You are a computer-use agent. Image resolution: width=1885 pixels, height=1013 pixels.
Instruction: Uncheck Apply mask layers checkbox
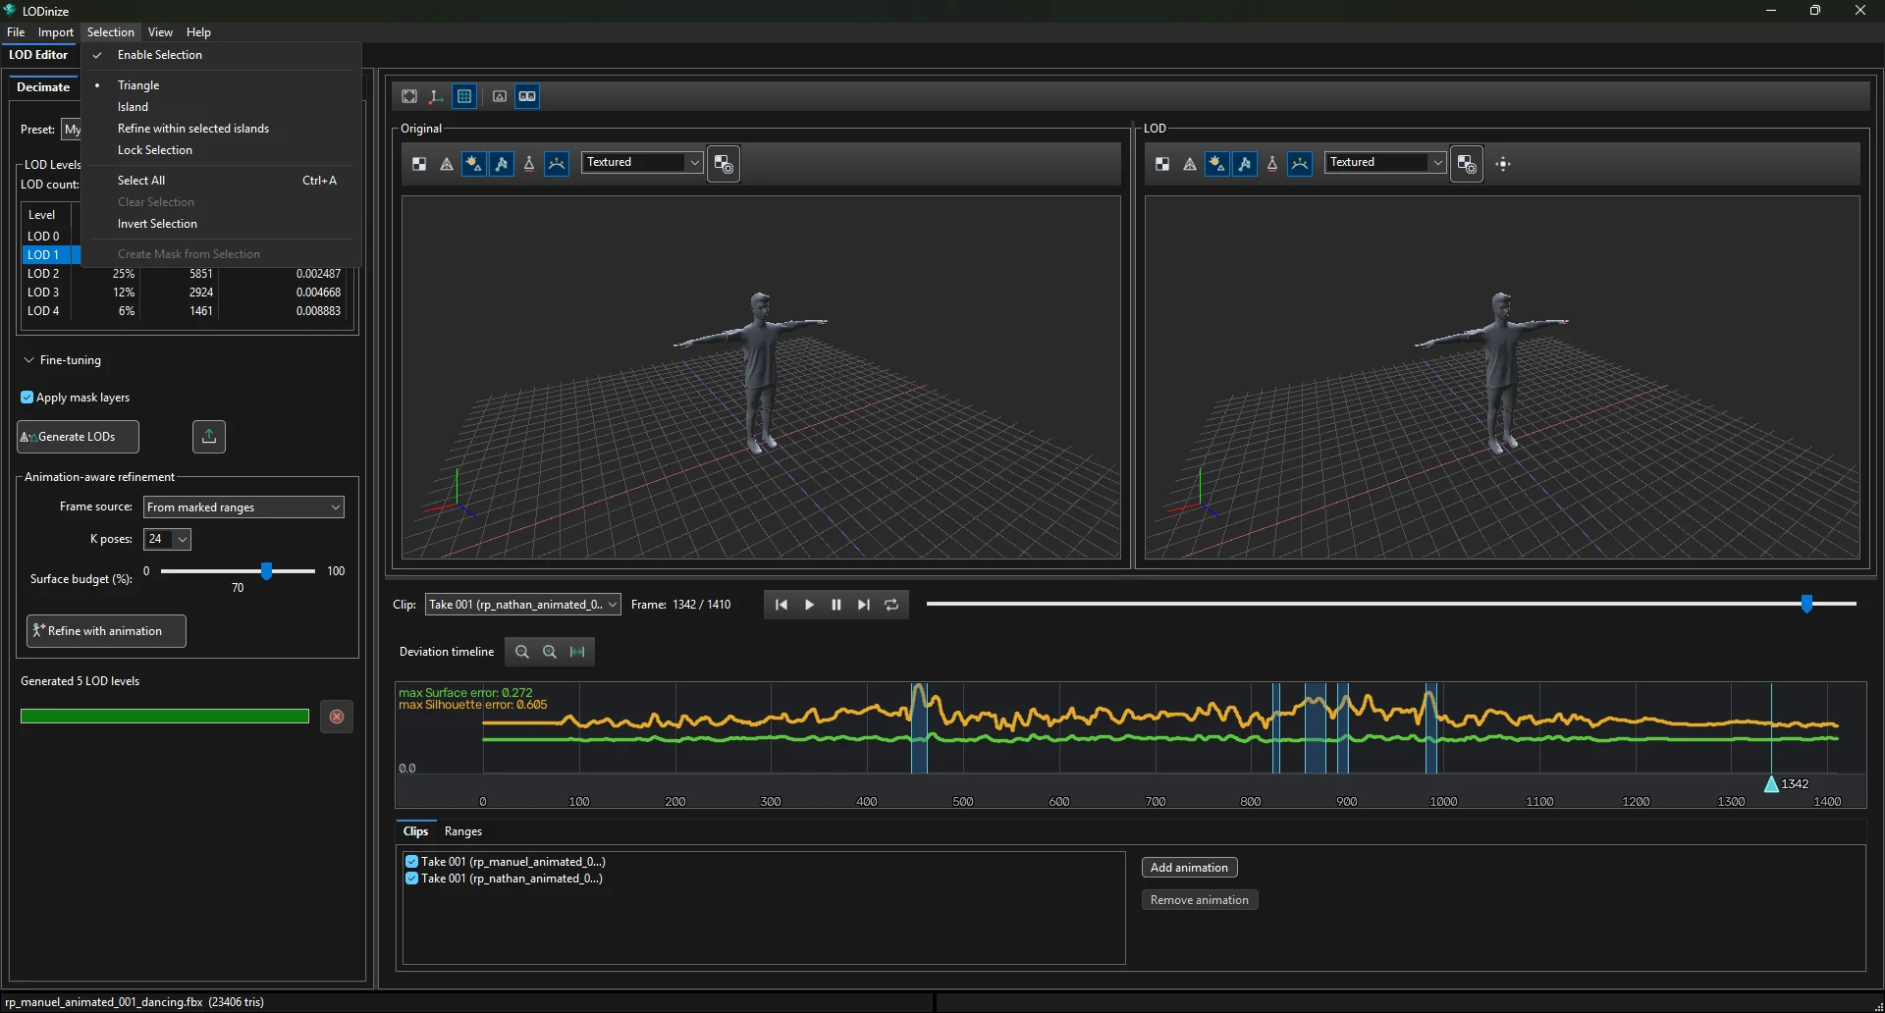click(x=27, y=398)
